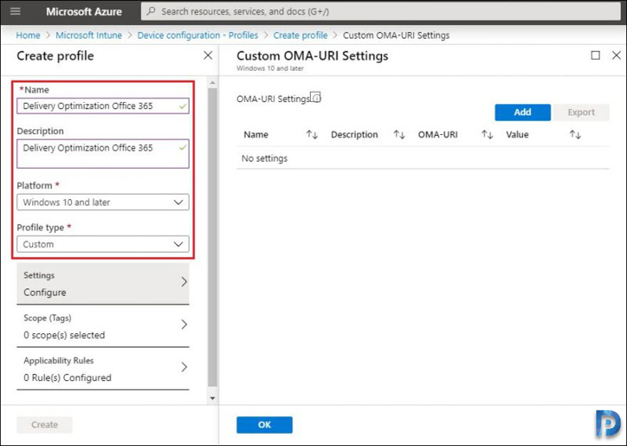Open Microsoft Intune breadcrumb

[89, 35]
